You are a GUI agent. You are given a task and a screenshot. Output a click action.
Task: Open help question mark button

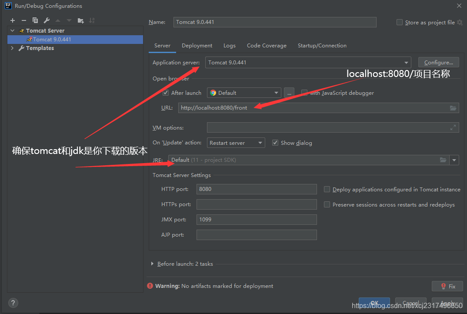[x=13, y=303]
